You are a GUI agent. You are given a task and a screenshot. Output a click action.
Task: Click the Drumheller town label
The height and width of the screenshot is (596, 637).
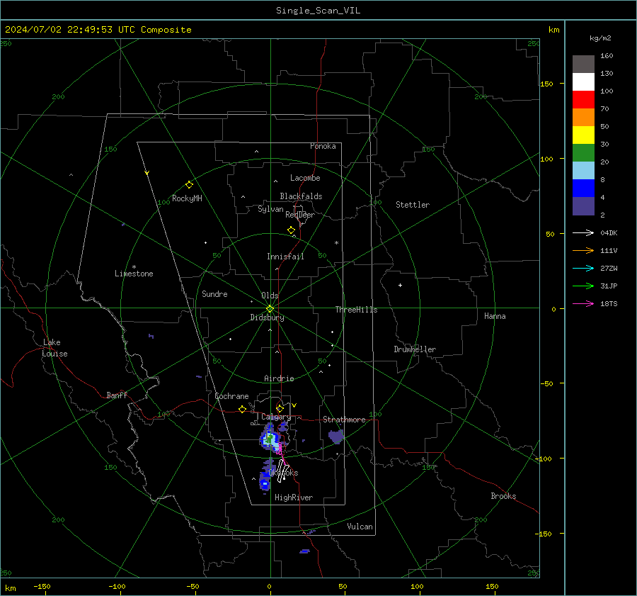(x=415, y=349)
